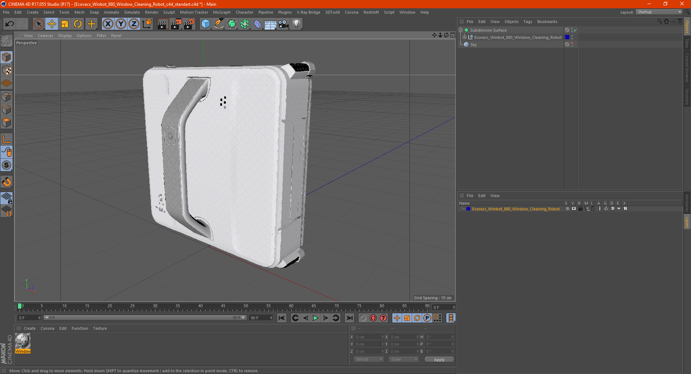
Task: Open Content Browser side tab
Action: (x=687, y=68)
